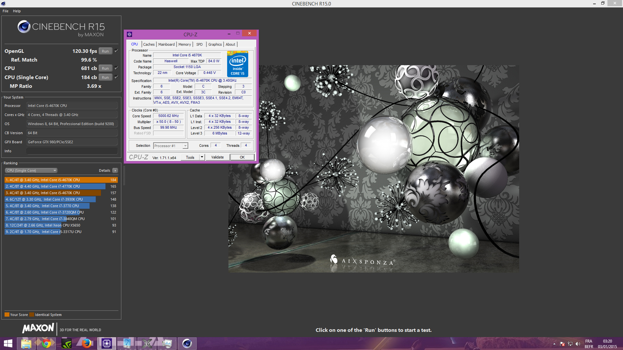Click the GFX Board field
This screenshot has width=623, height=350.
(x=72, y=142)
